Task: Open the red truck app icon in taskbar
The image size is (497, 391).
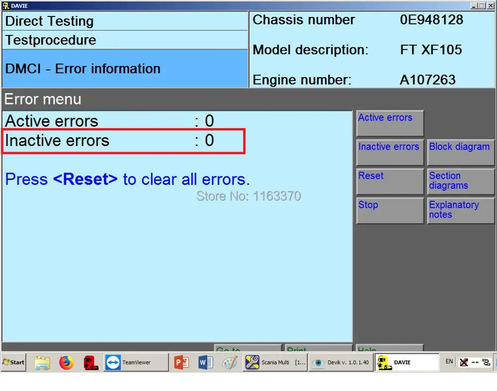Action: (90, 363)
